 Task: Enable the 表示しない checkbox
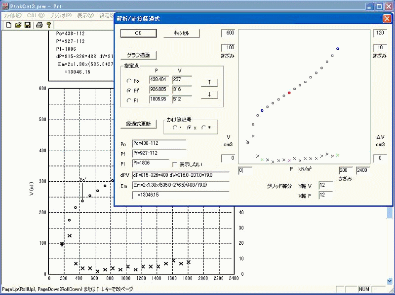(x=174, y=164)
